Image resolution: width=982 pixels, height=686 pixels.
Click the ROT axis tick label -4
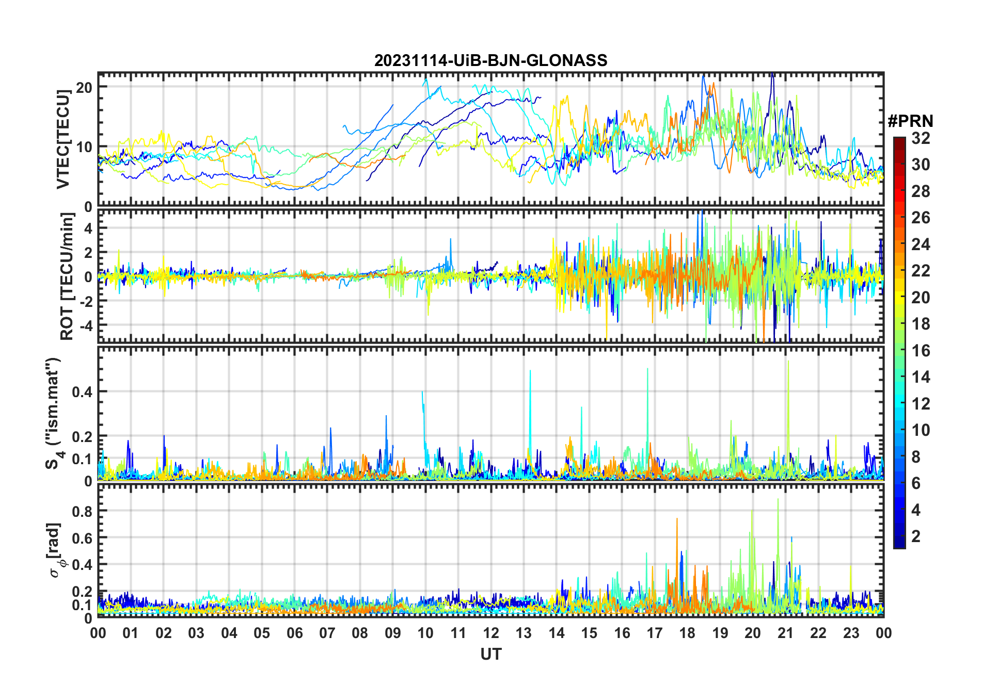[85, 325]
